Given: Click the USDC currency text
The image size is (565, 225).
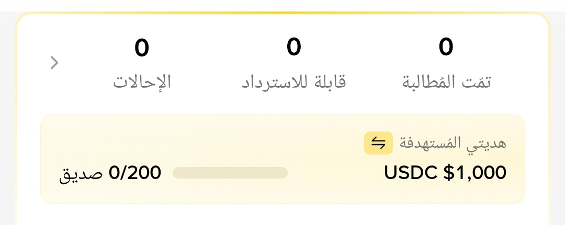Looking at the screenshot, I should 411,173.
